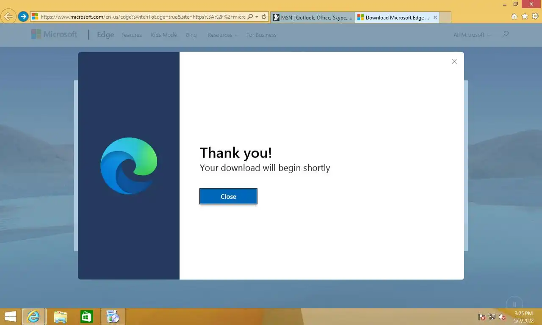Click the page refresh icon
This screenshot has height=325, width=542.
point(264,17)
